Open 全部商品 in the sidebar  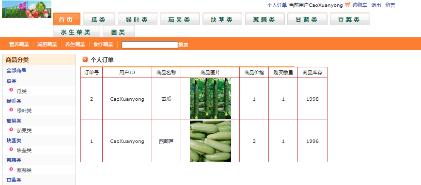tap(16, 71)
